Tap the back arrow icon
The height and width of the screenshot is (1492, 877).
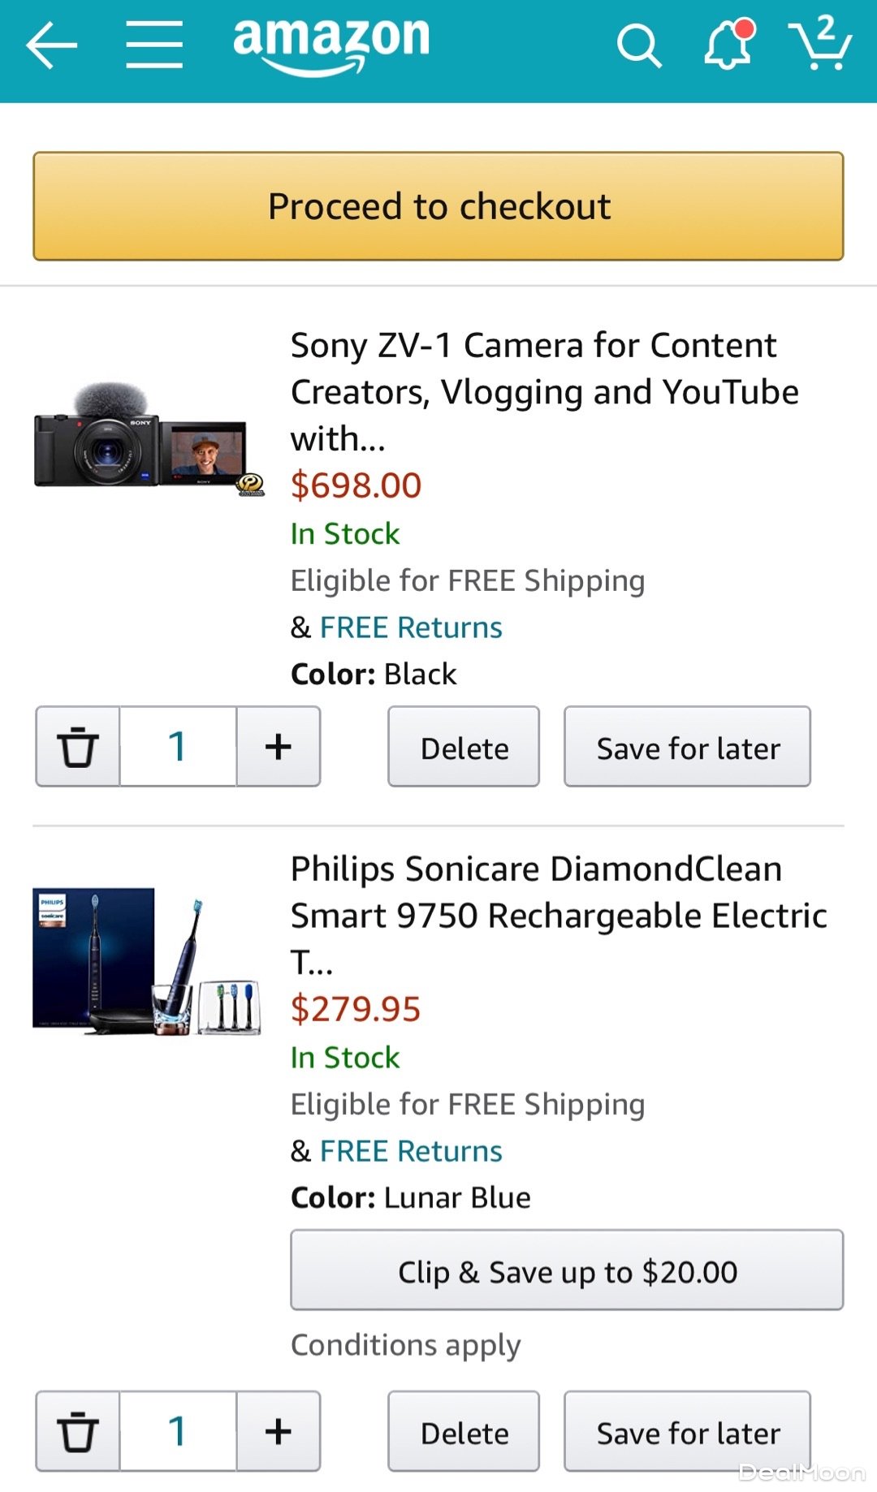(52, 45)
